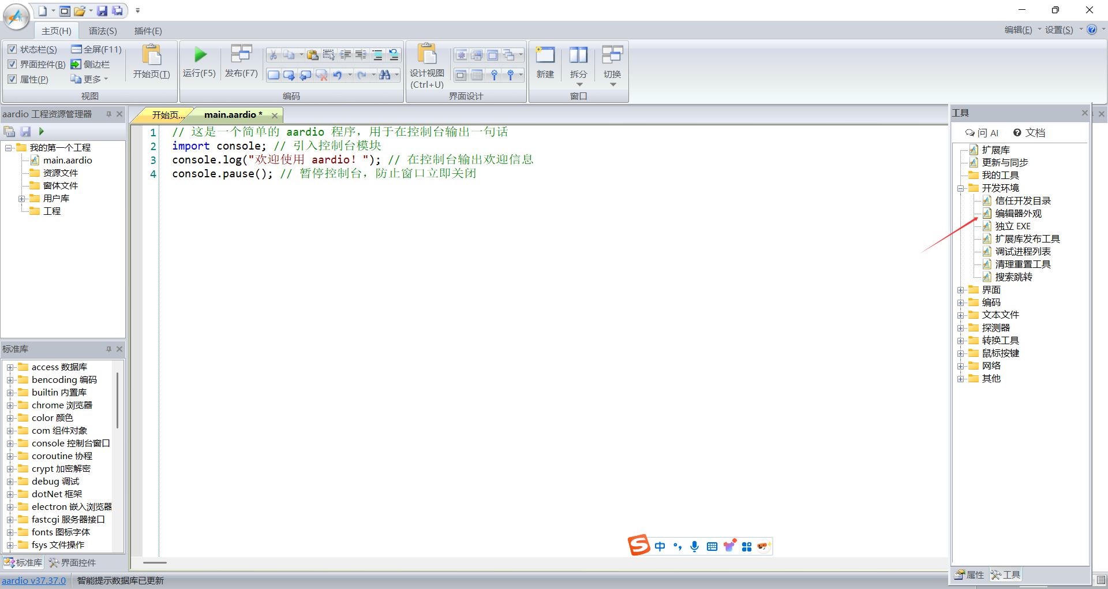Click the decrease indent icon

click(361, 55)
